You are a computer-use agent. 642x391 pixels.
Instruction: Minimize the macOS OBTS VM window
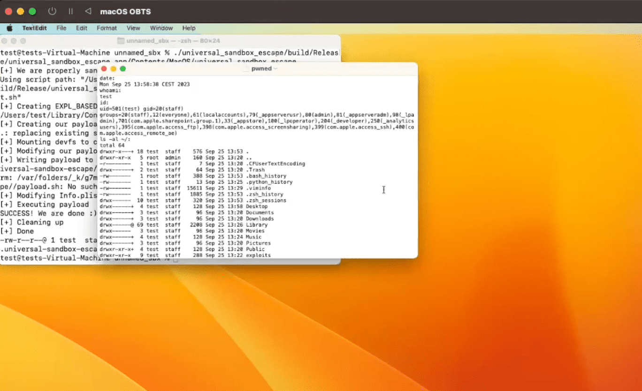pyautogui.click(x=20, y=11)
